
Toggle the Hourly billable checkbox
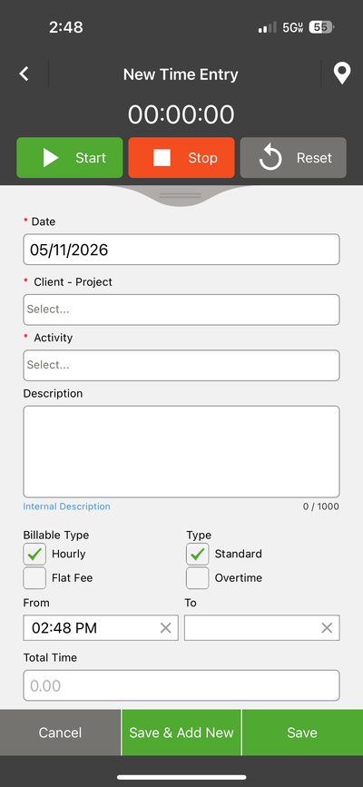pos(34,554)
